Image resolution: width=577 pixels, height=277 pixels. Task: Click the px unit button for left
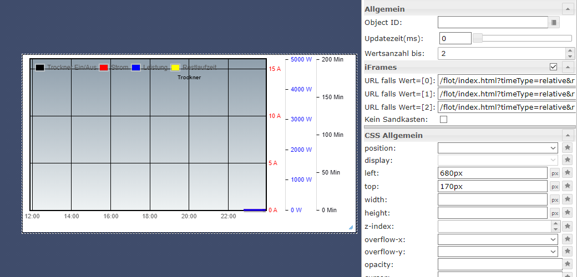555,173
